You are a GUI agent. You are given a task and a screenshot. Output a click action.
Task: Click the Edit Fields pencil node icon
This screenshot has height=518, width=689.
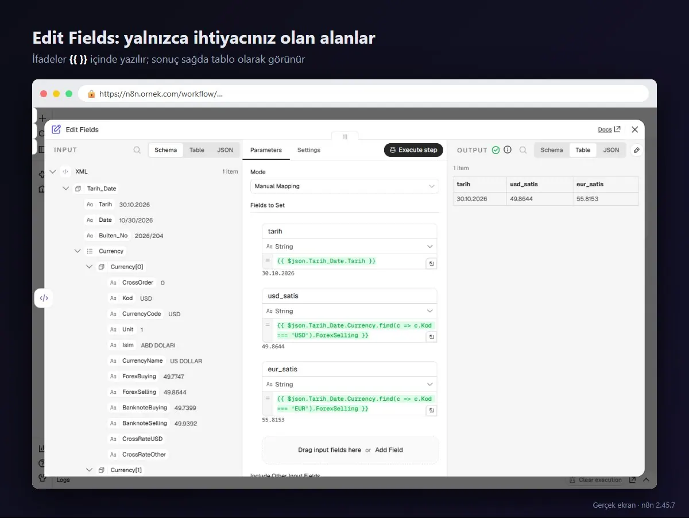click(56, 129)
